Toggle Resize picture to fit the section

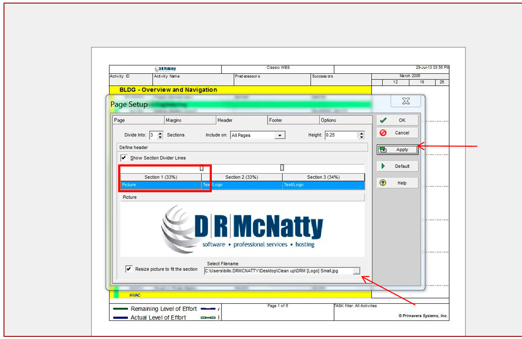click(x=129, y=269)
